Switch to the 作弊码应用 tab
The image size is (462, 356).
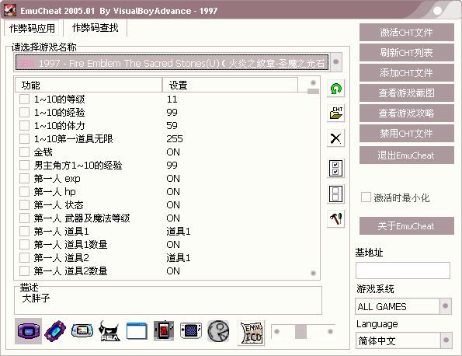pos(32,28)
